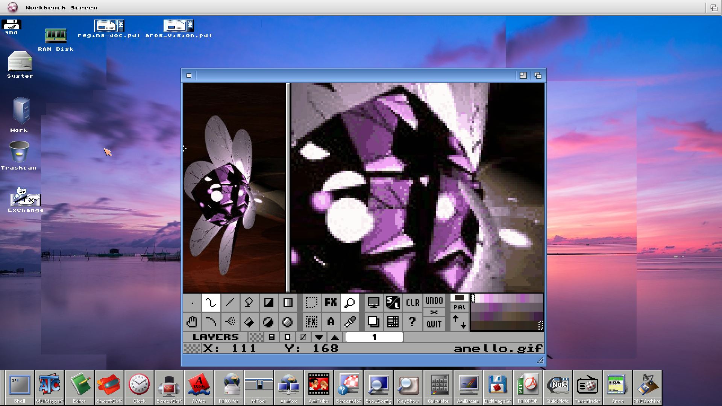Toggle the filled layer indicator in the Layers bar
Viewport: 722px width, 406px height.
pyautogui.click(x=272, y=337)
